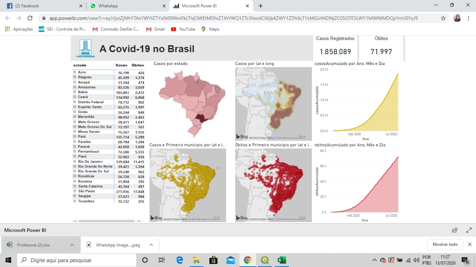Open a new browser tab
Image resolution: width=476 pixels, height=267 pixels.
pyautogui.click(x=261, y=6)
